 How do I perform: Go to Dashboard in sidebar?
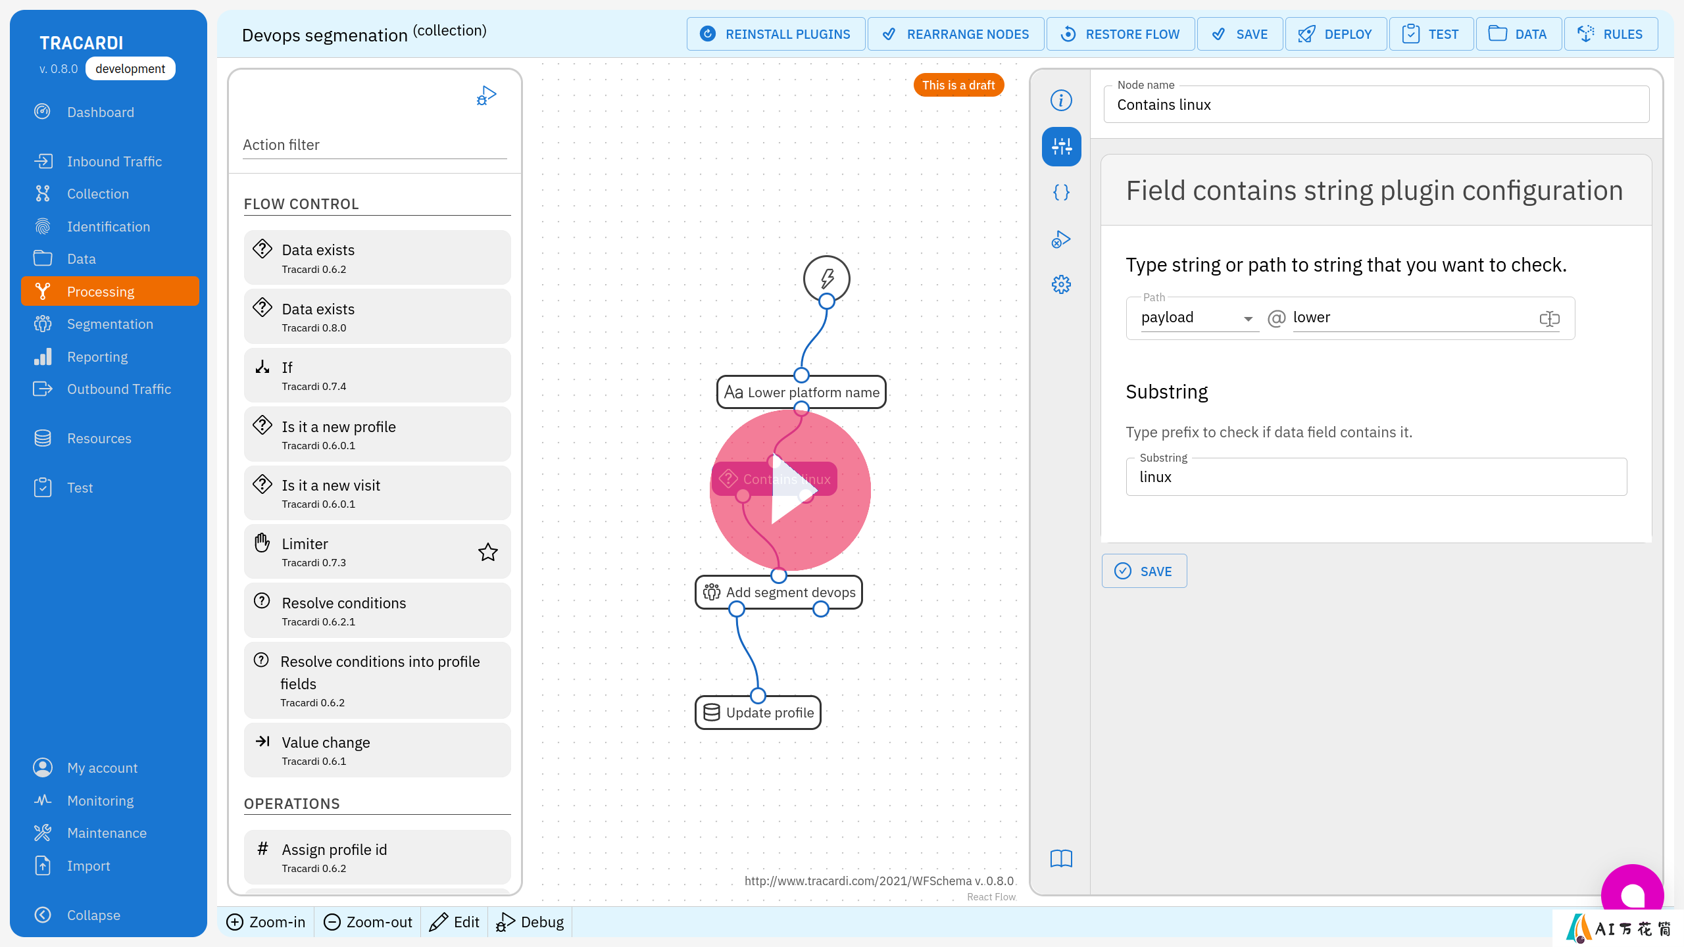[x=110, y=112]
